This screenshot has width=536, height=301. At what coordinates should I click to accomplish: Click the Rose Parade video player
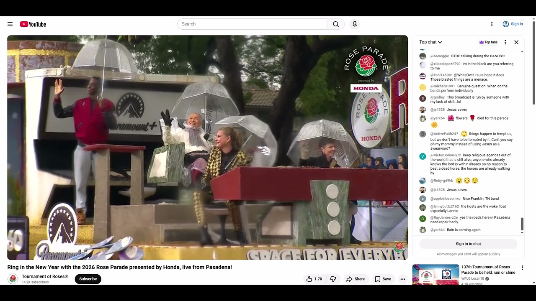click(x=207, y=148)
